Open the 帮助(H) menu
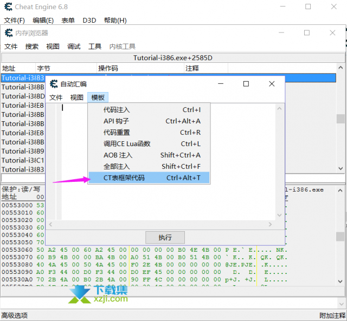The image size is (347, 321). (115, 21)
